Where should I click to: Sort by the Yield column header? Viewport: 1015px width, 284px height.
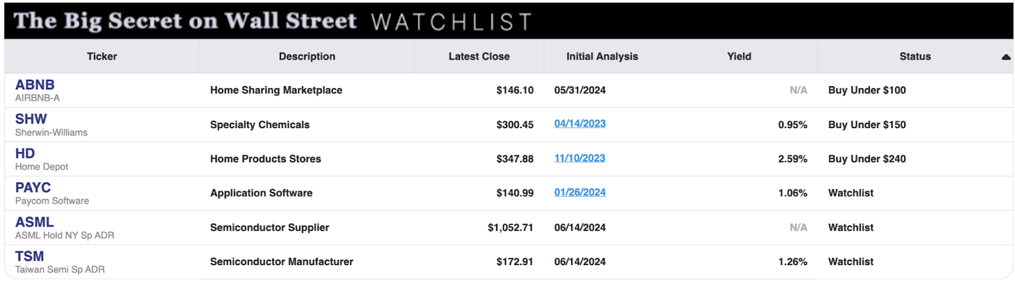coord(739,56)
